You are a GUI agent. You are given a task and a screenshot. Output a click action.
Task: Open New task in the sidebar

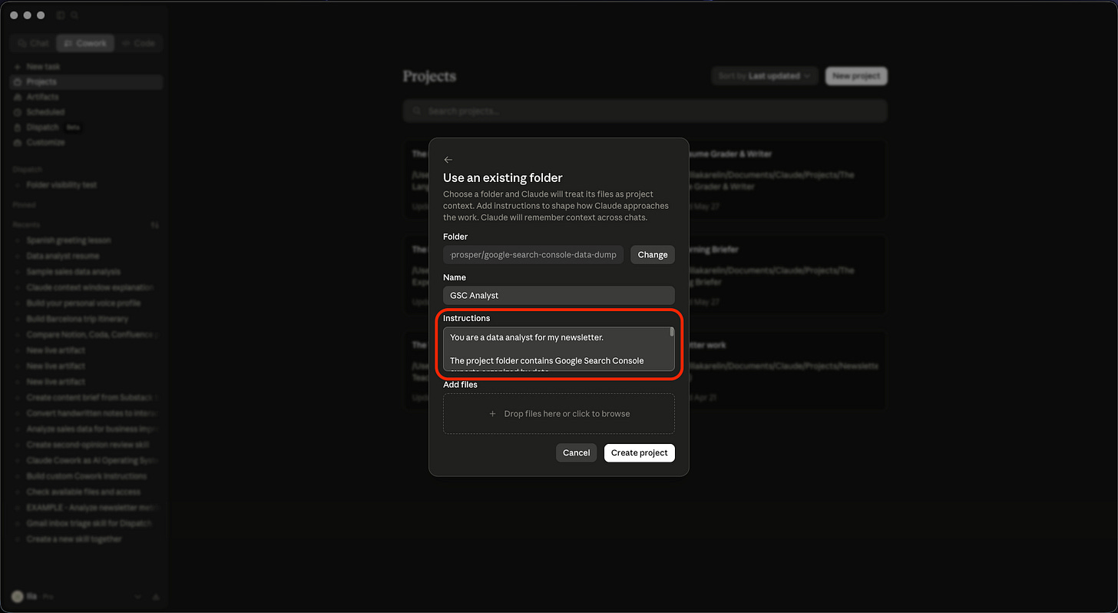(x=87, y=67)
